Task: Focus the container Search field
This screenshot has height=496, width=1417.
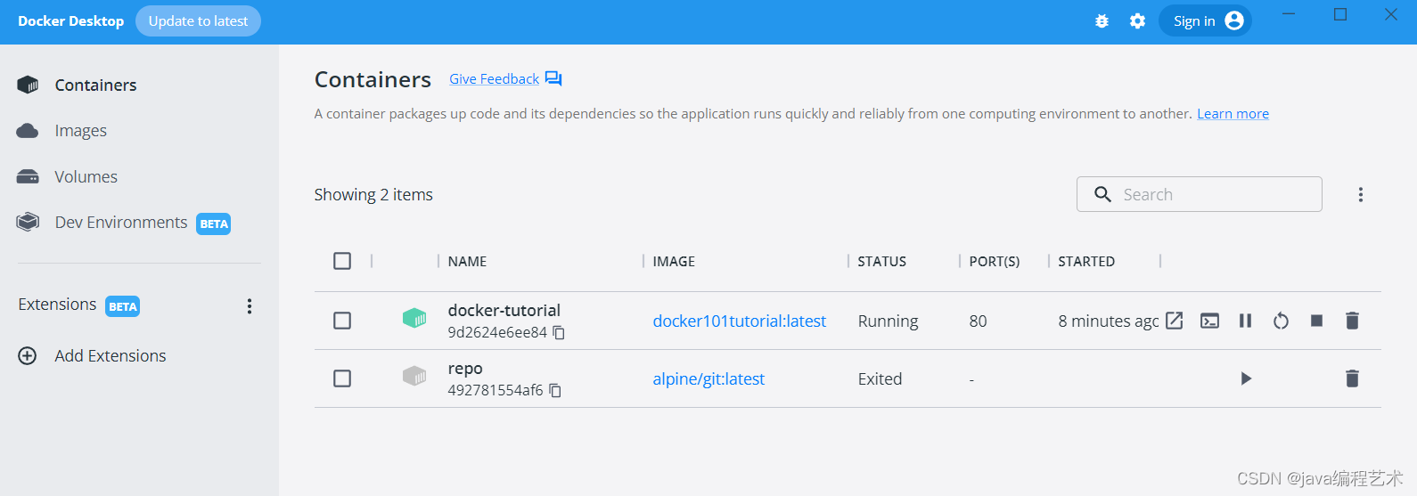Action: coord(1199,194)
